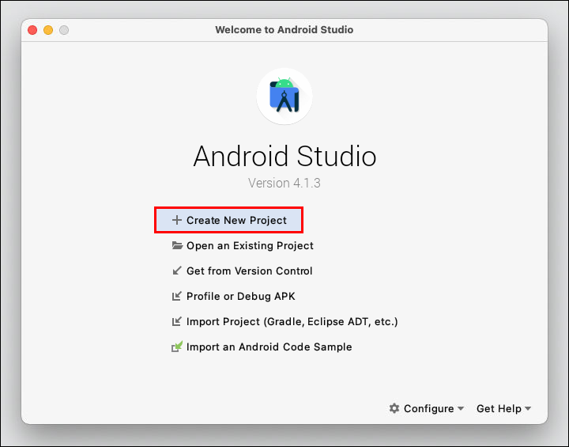569x447 pixels.
Task: Expand the Get Help dropdown arrow
Action: coord(528,408)
